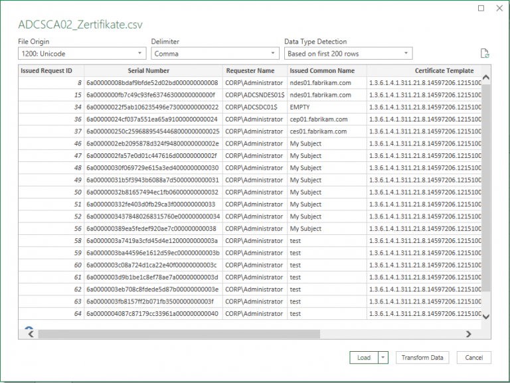510x383 pixels.
Task: Click the test cell in row 63
Action: point(327,302)
